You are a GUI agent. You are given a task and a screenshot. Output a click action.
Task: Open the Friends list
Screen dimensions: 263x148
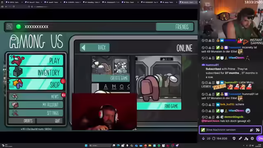coord(175,27)
